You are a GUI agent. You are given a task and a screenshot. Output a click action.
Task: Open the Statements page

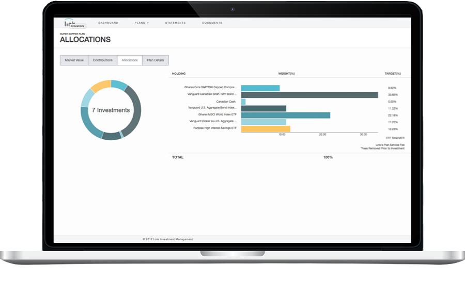pyautogui.click(x=175, y=23)
